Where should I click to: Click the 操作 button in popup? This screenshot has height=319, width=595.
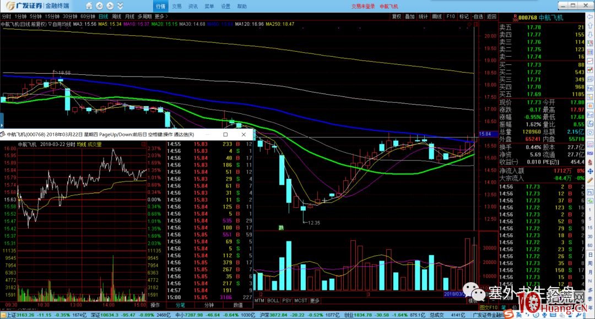click(x=155, y=305)
